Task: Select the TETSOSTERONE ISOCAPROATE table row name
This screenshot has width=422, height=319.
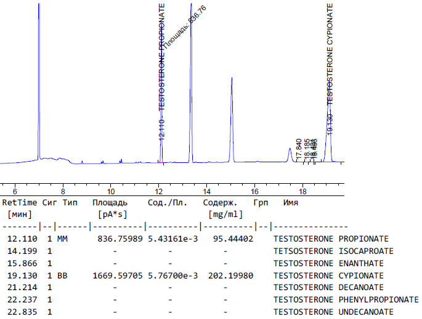Action: (x=333, y=251)
